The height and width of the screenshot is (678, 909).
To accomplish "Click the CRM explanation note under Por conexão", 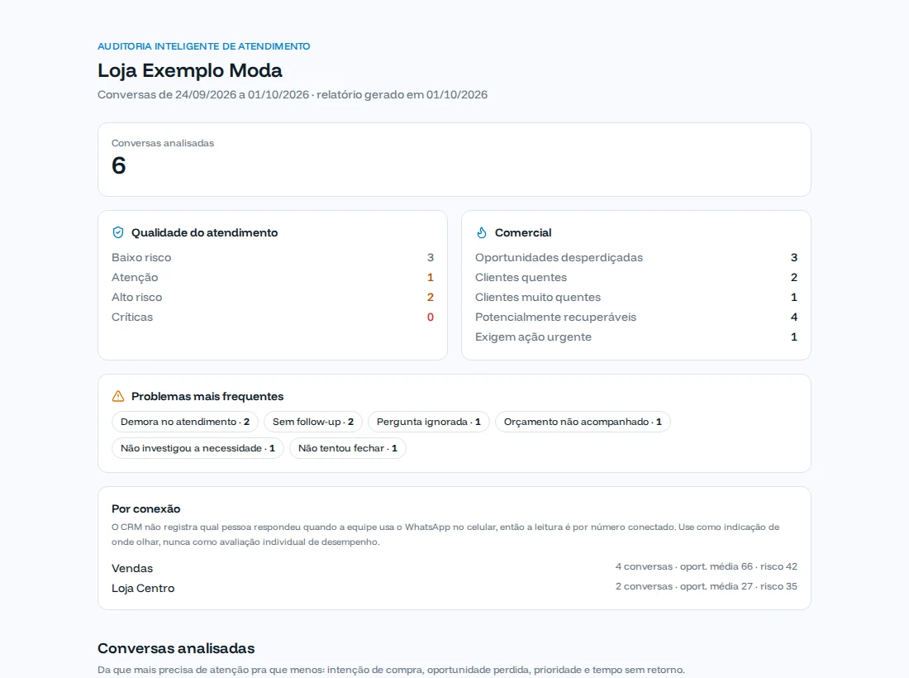I will click(445, 535).
